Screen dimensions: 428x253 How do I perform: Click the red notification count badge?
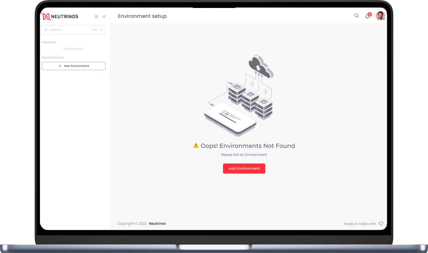click(x=369, y=14)
